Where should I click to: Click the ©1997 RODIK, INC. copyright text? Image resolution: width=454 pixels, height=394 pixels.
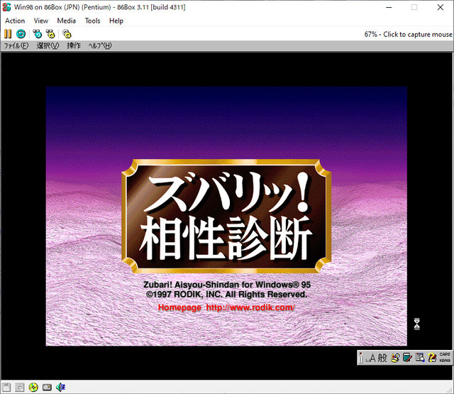pos(226,295)
